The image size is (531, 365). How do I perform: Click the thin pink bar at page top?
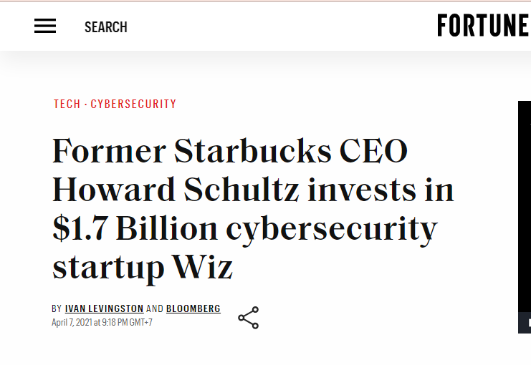pyautogui.click(x=265, y=1)
